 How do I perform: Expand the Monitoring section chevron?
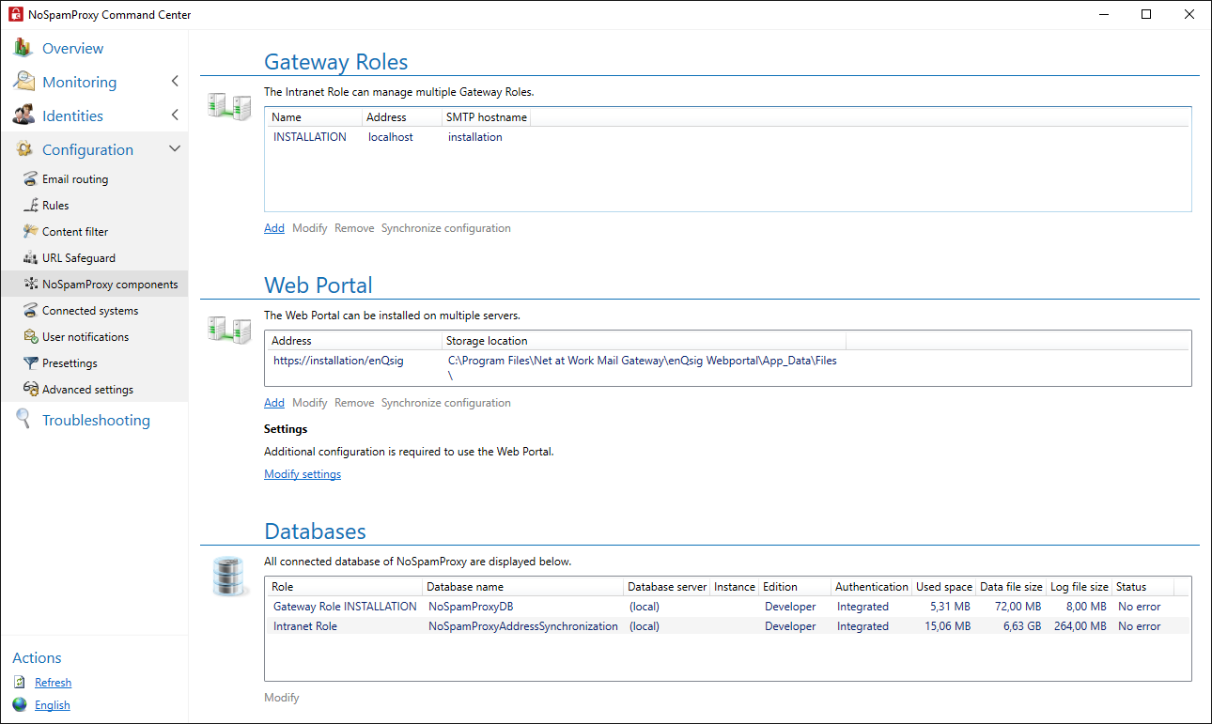click(175, 82)
